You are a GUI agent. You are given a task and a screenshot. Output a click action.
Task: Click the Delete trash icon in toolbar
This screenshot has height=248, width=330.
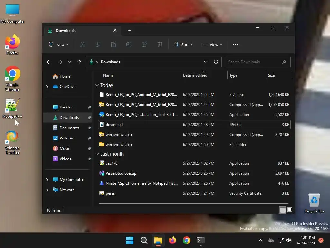(160, 44)
